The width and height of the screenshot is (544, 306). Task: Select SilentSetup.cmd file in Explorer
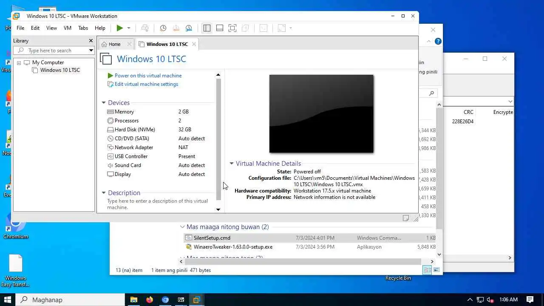[x=212, y=238]
